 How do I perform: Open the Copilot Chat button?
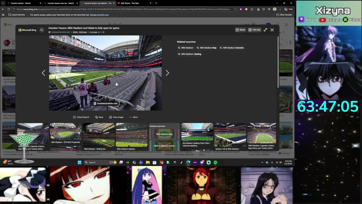click(288, 9)
